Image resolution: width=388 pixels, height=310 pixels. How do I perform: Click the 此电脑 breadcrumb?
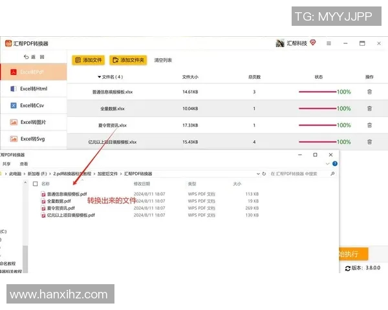point(15,174)
